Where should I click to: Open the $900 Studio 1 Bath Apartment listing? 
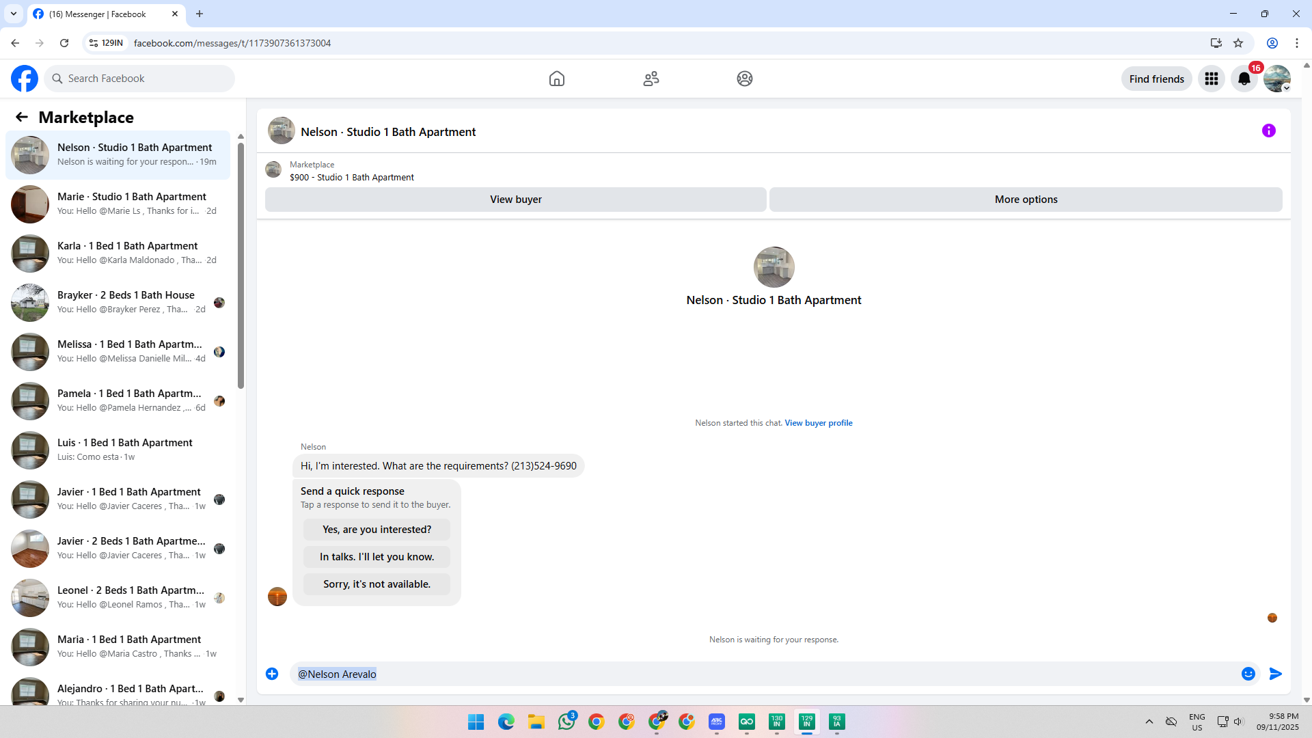click(351, 177)
